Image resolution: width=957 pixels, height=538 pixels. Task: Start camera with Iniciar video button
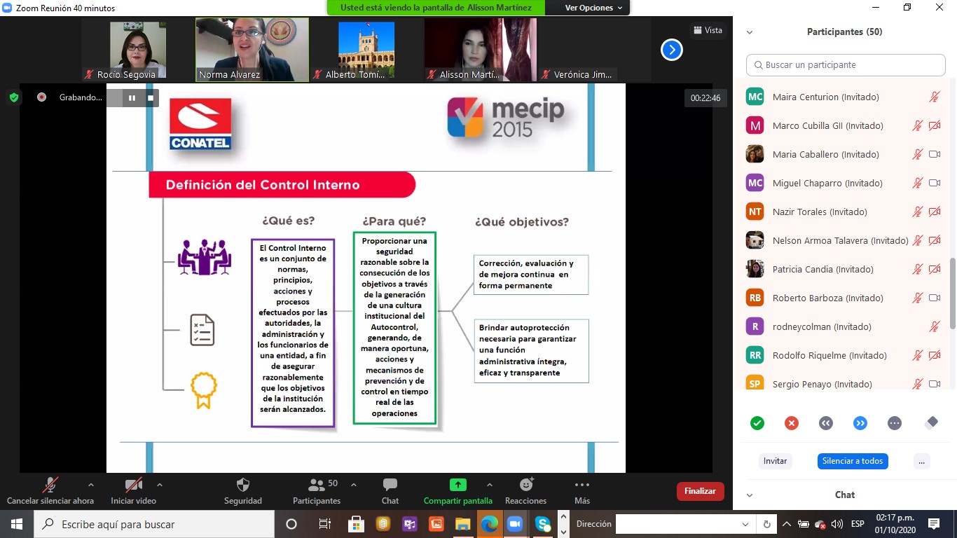click(x=133, y=491)
